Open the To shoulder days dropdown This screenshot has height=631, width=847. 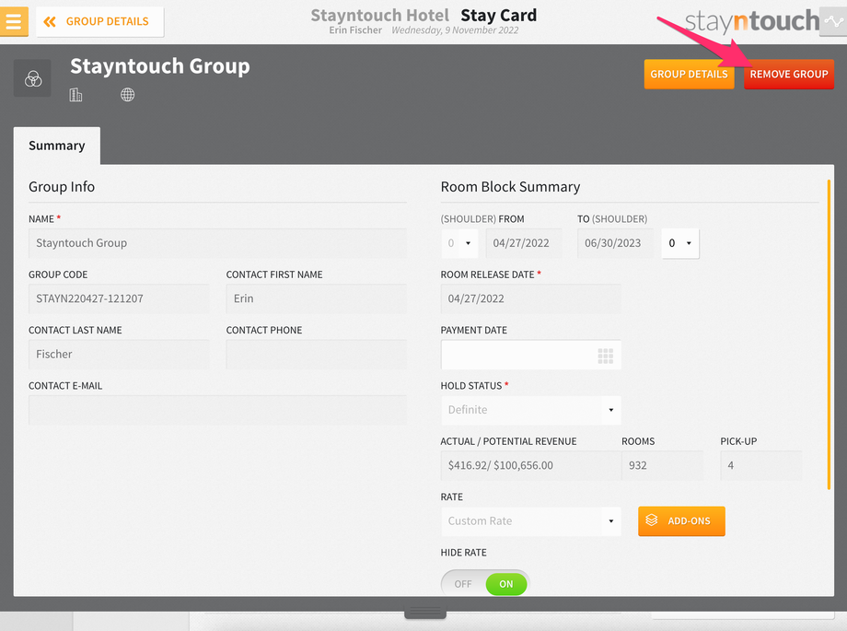pyautogui.click(x=680, y=243)
